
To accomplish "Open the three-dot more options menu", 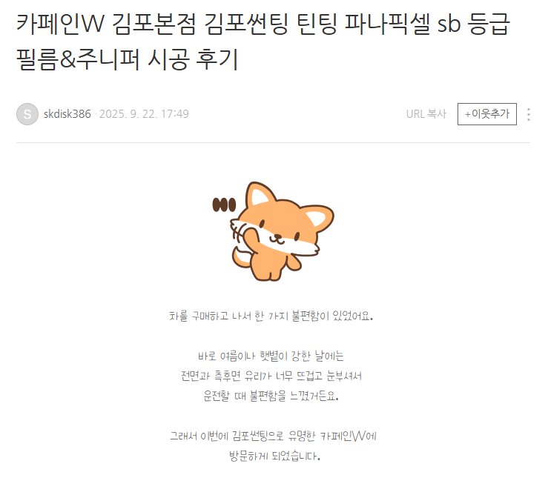I will pyautogui.click(x=529, y=114).
